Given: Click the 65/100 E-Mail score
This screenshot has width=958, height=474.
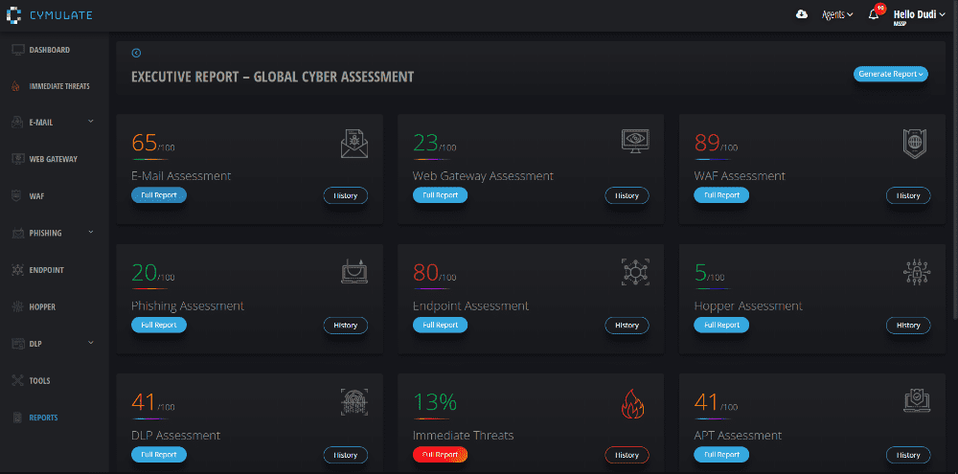Looking at the screenshot, I should click(x=152, y=143).
